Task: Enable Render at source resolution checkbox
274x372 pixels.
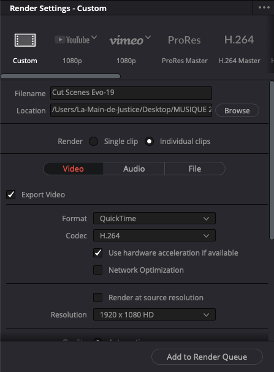Action: click(x=97, y=297)
